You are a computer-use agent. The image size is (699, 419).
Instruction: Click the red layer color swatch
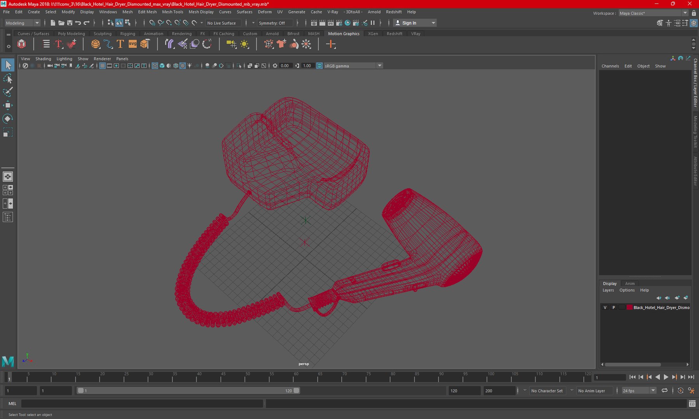click(629, 307)
